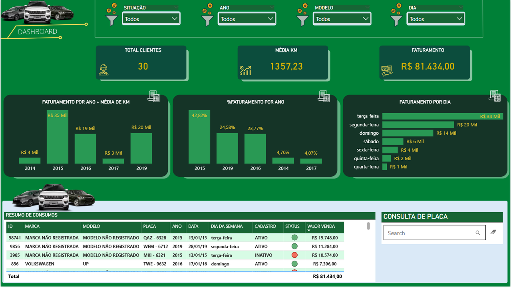Open the SITUAÇÃO dropdown showing Todos
511x289 pixels.
coord(151,19)
